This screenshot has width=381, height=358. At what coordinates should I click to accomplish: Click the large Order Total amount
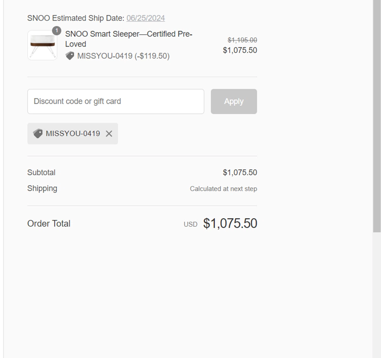click(230, 223)
